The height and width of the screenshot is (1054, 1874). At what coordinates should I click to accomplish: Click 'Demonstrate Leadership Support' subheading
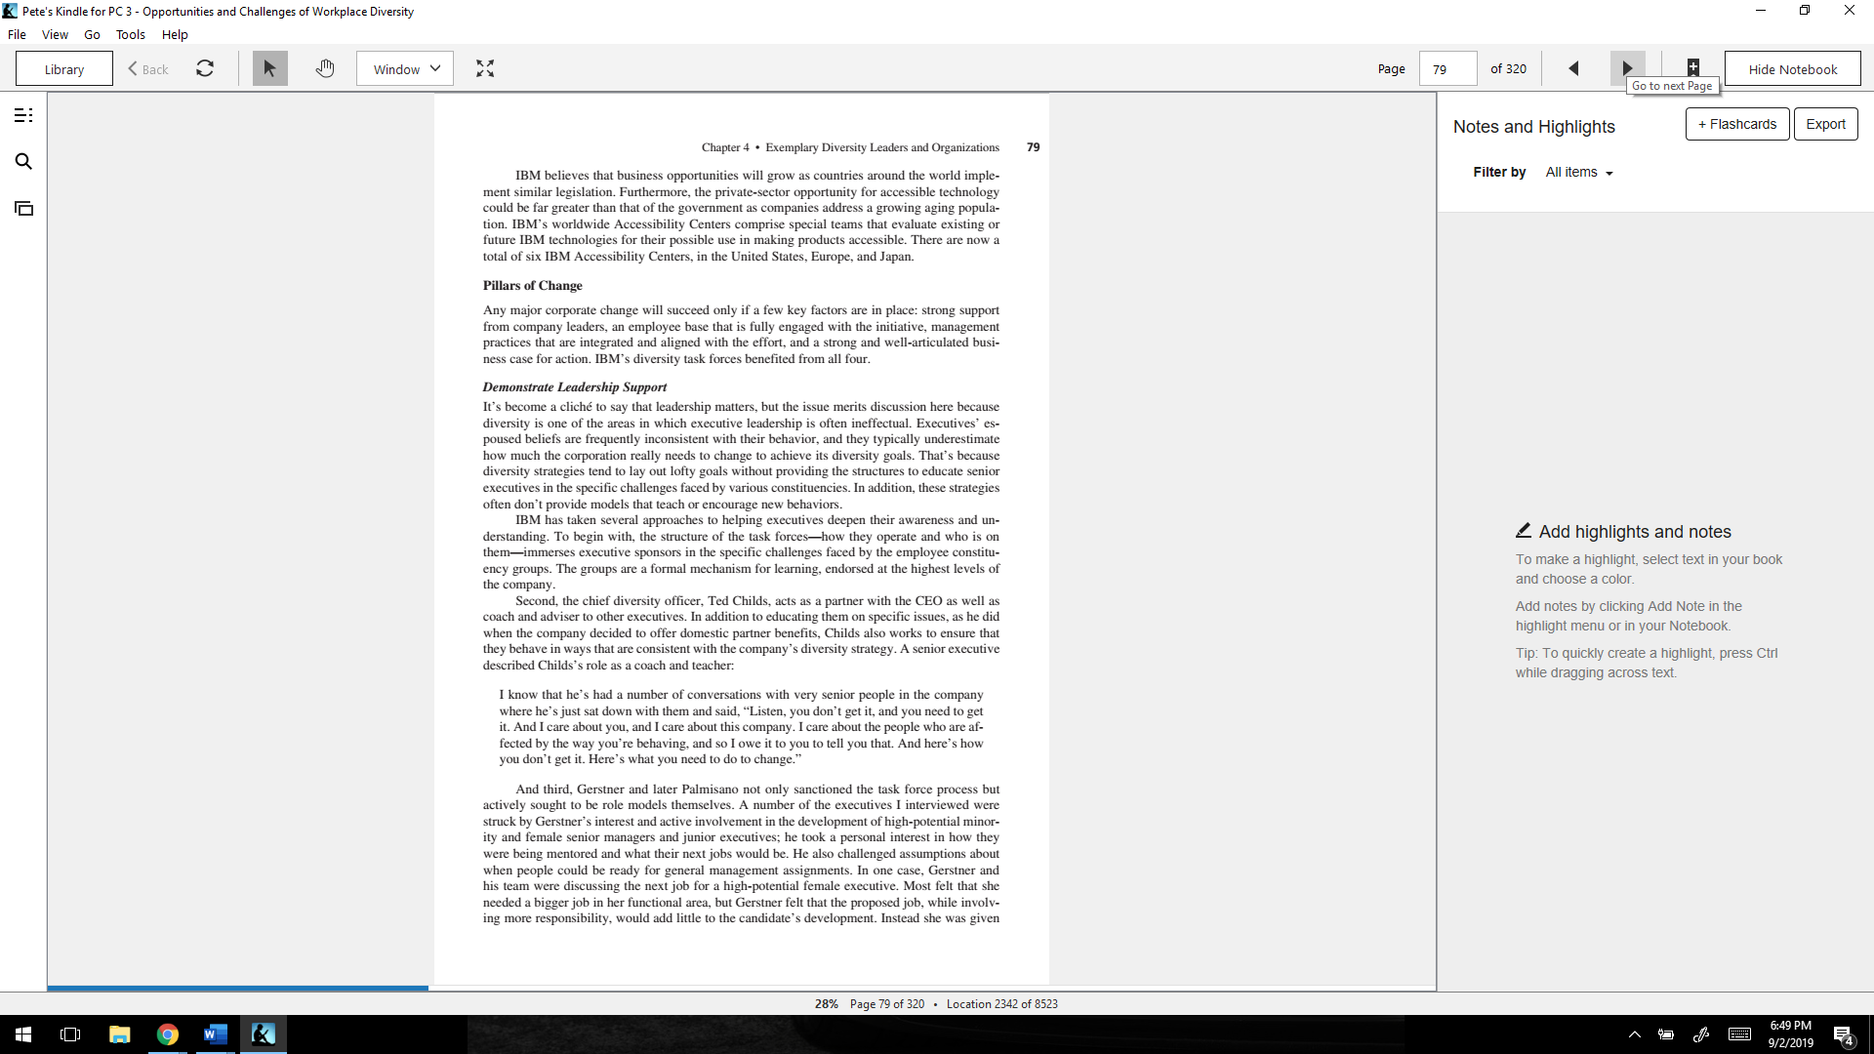coord(575,387)
